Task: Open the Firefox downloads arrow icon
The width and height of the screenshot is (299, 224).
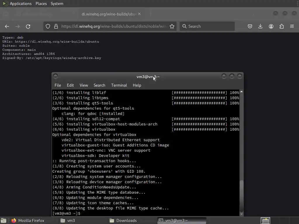Action: click(260, 26)
